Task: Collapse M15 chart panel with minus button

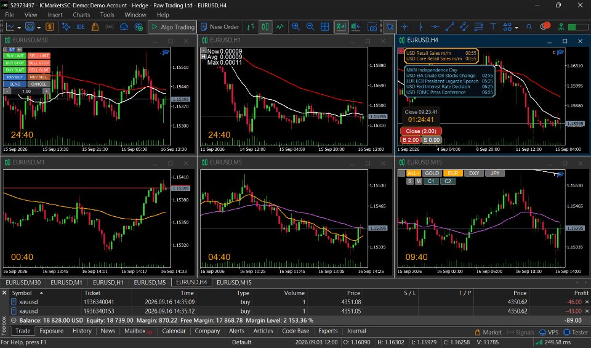Action: (x=401, y=173)
